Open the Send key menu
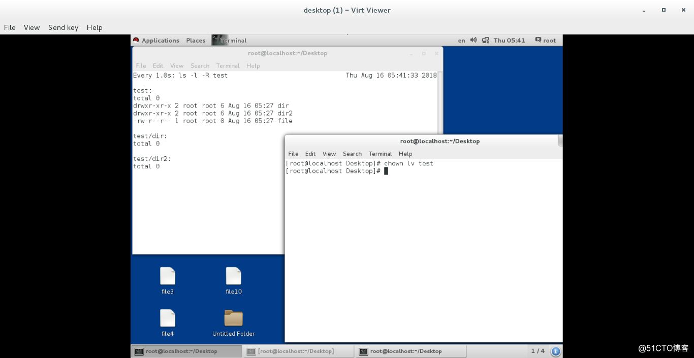The image size is (694, 358). tap(63, 27)
